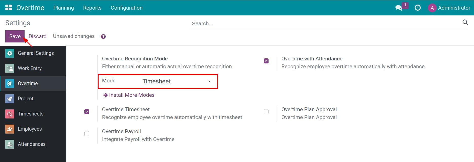
Task: Open the Reports menu
Action: (92, 8)
